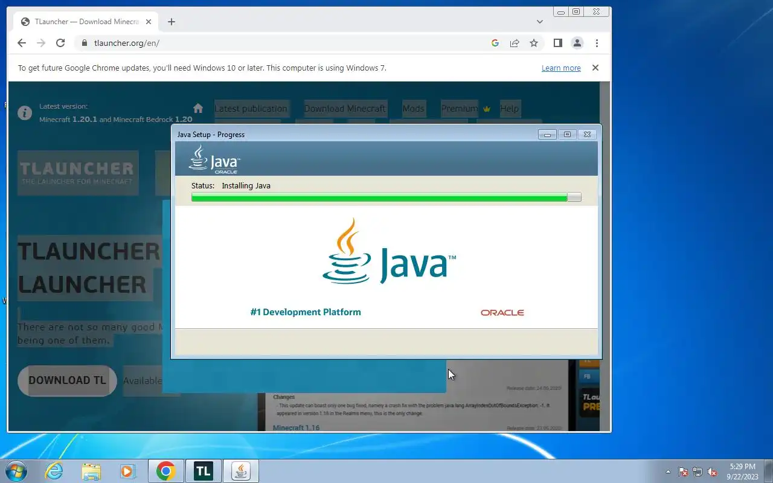773x483 pixels.
Task: Click 'Installing Java' status text
Action: pos(246,185)
